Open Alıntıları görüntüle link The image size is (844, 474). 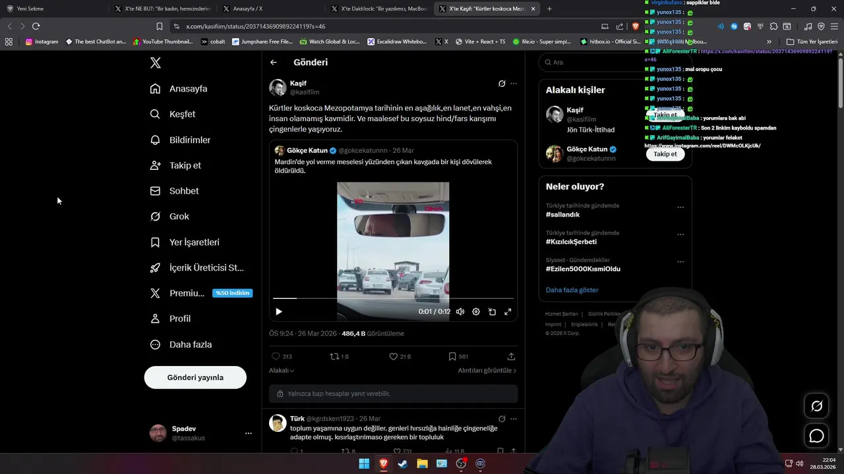coord(487,371)
